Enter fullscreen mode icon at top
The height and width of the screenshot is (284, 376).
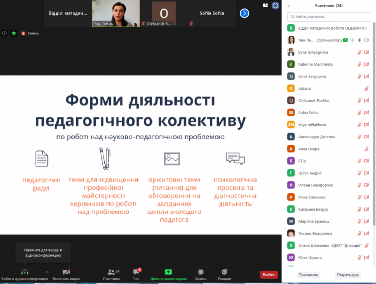click(x=275, y=5)
